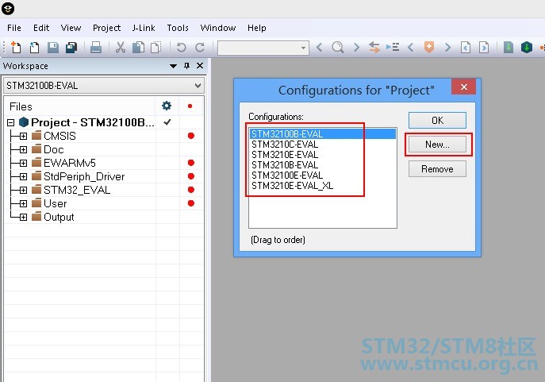The image size is (545, 382).
Task: Open the Window menu
Action: click(218, 28)
